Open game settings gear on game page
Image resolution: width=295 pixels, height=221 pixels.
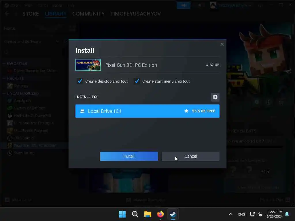click(257, 102)
